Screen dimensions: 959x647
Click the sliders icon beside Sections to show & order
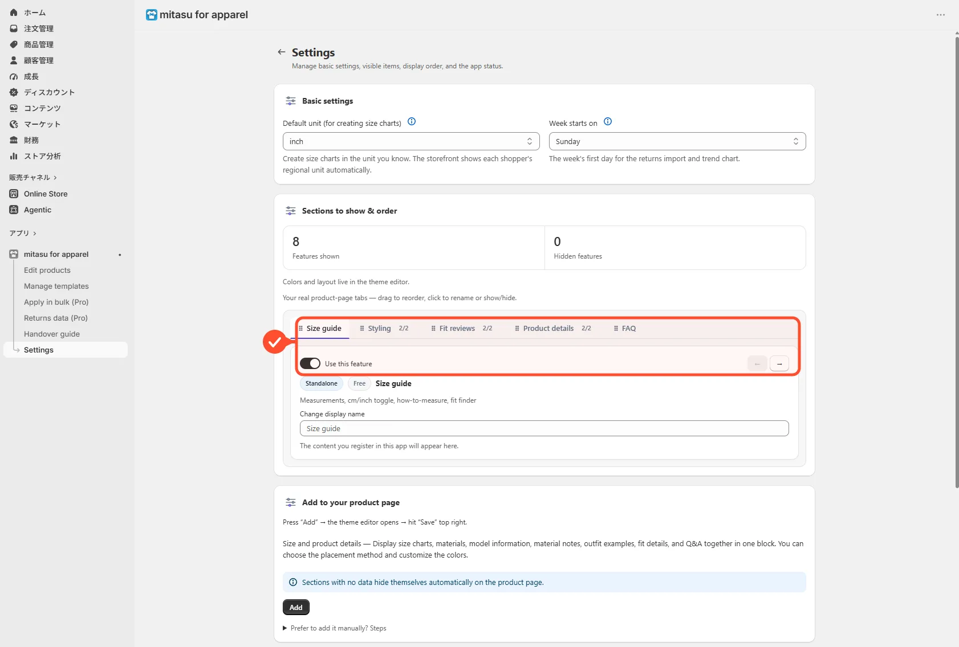coord(291,211)
